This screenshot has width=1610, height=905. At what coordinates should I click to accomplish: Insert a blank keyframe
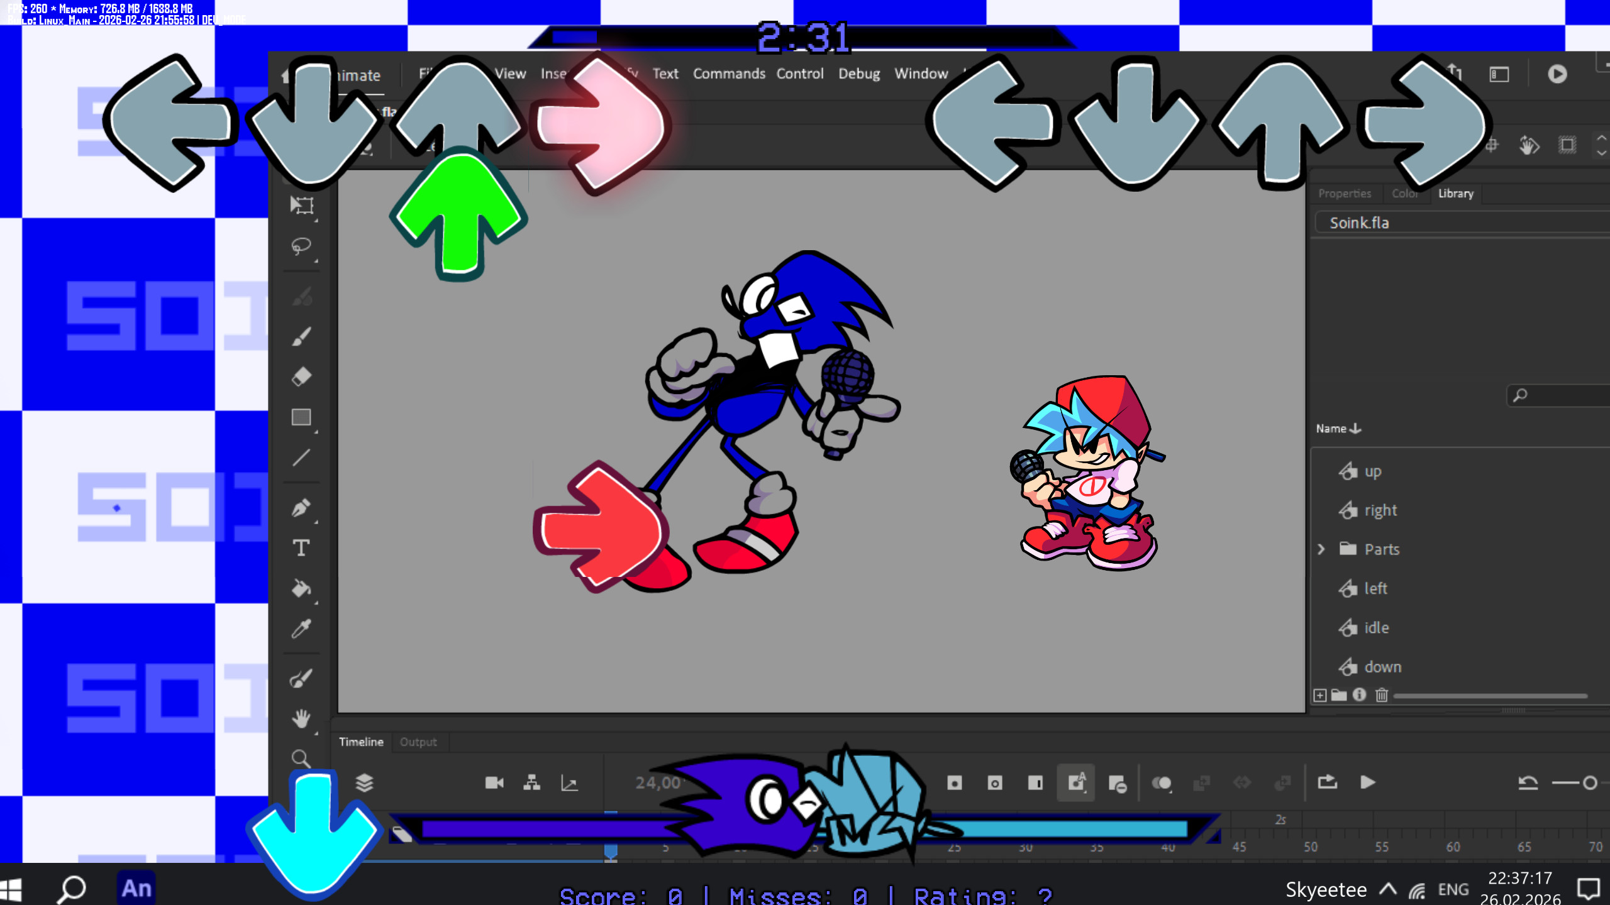[x=995, y=783]
